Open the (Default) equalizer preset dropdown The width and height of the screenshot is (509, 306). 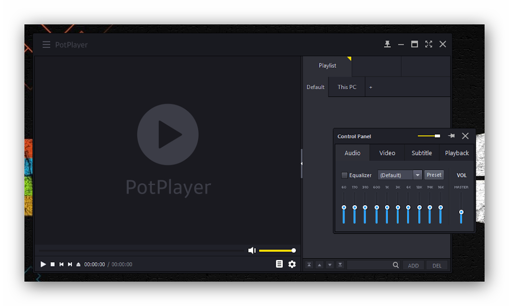(400, 175)
